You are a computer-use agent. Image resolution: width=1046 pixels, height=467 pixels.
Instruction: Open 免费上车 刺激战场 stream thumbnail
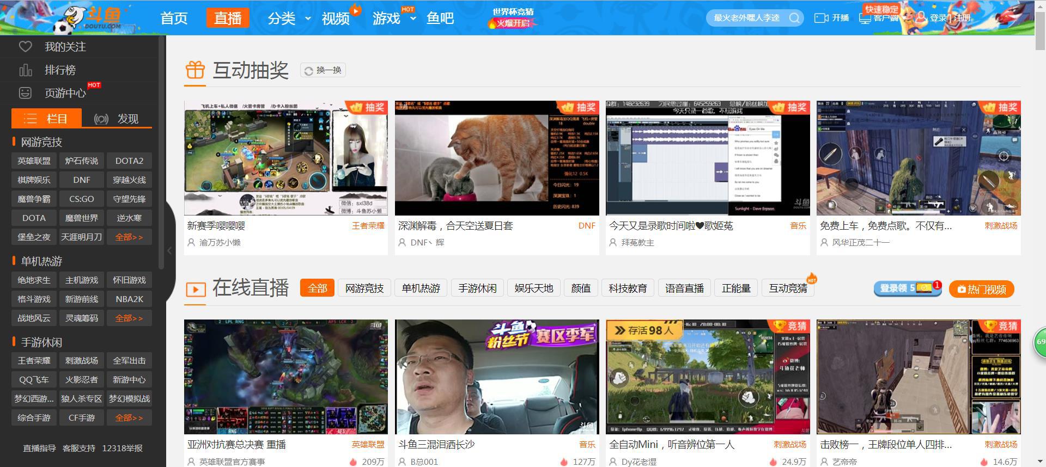click(919, 158)
